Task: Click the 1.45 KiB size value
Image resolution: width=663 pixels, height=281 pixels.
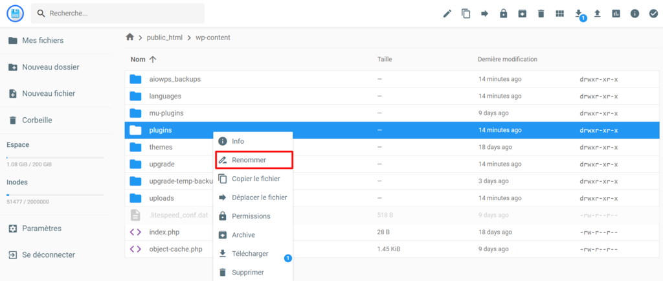Action: click(388, 249)
